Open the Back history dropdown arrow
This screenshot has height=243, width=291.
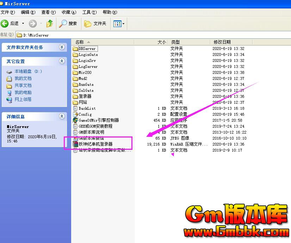(23, 24)
